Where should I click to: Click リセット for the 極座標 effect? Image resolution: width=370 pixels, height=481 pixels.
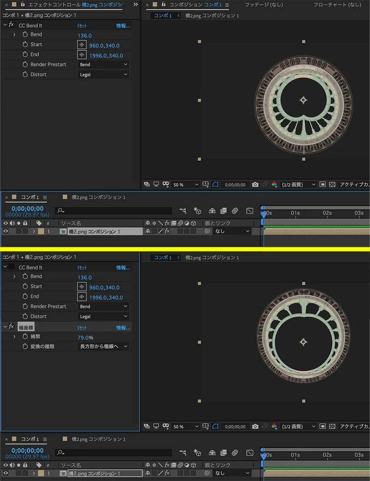pyautogui.click(x=82, y=328)
